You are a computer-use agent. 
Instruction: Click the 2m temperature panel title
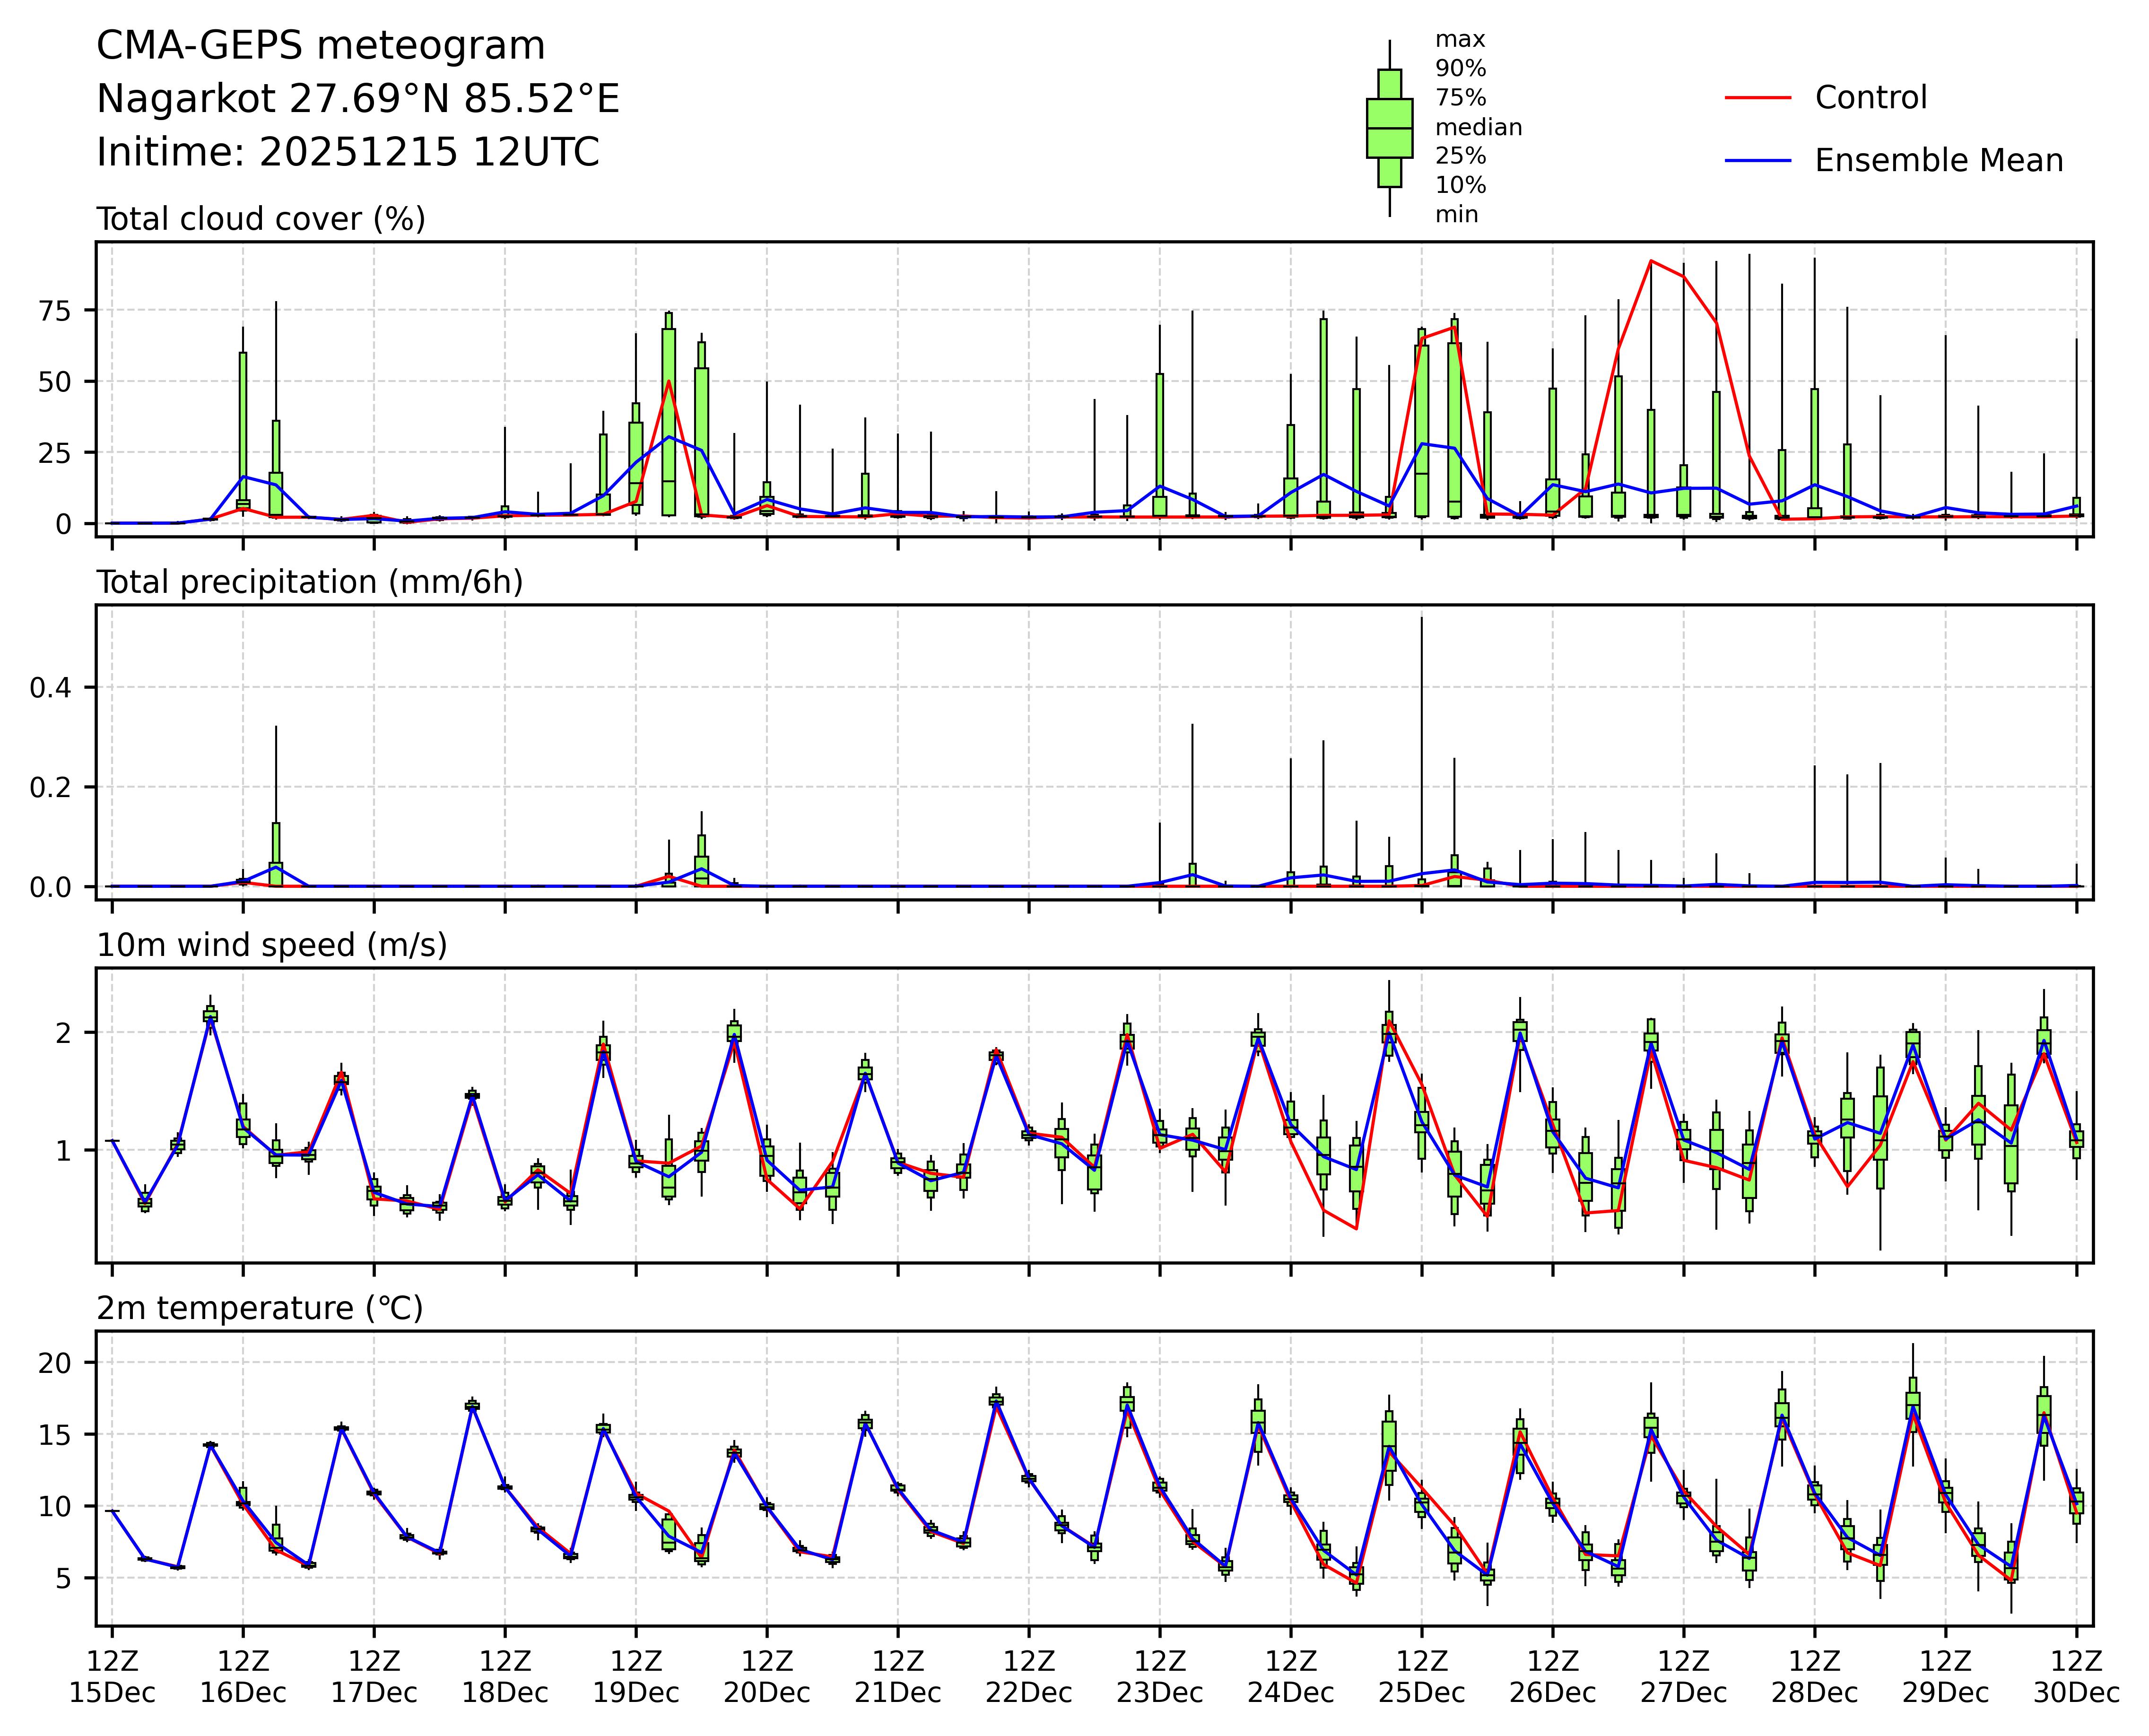pos(259,1308)
